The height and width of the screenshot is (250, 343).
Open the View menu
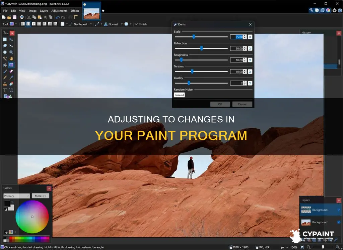[x=22, y=11]
